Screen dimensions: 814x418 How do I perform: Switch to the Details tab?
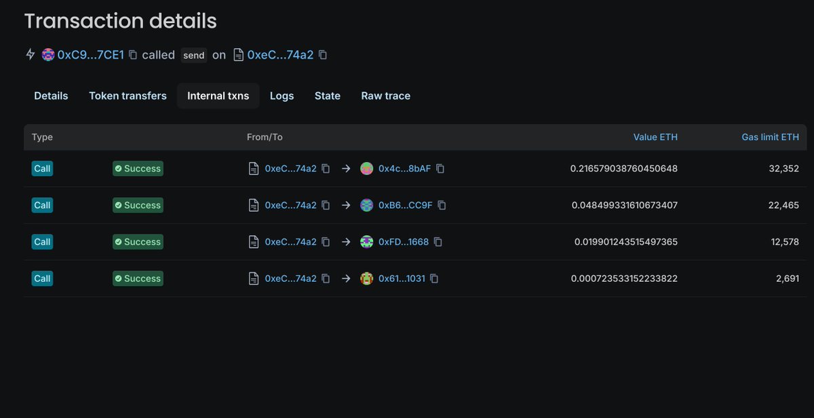51,96
